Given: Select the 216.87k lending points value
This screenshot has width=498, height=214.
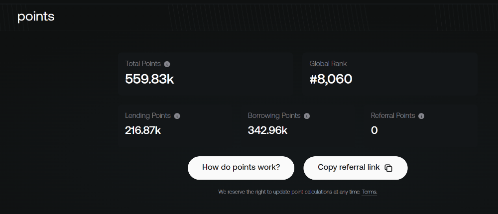Looking at the screenshot, I should (143, 130).
